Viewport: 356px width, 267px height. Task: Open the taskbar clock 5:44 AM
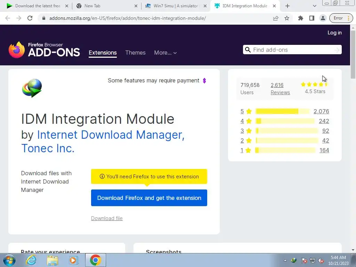pos(338,260)
